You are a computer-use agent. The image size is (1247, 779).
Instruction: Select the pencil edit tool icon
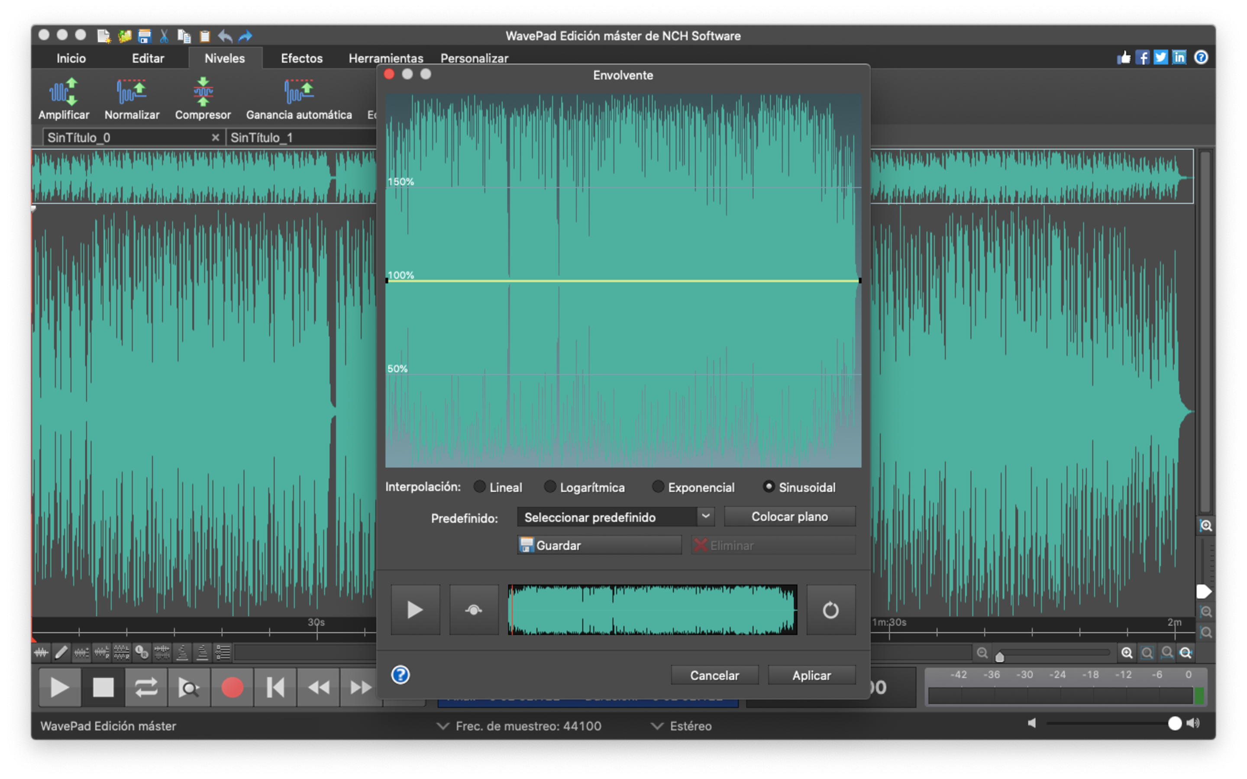[61, 653]
